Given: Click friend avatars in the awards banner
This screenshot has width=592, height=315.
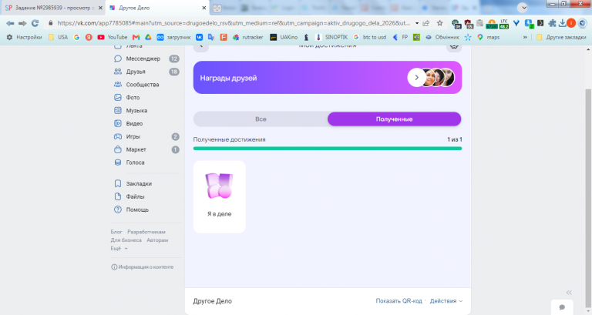Looking at the screenshot, I should 438,77.
